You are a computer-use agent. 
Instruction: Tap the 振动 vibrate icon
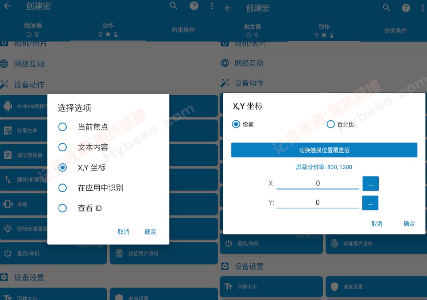pyautogui.click(x=8, y=204)
